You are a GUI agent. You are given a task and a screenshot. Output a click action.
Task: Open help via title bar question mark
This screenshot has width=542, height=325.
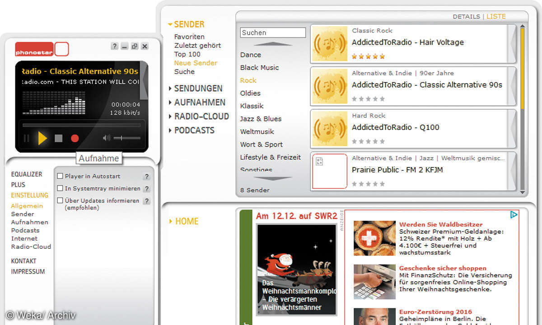tap(115, 46)
